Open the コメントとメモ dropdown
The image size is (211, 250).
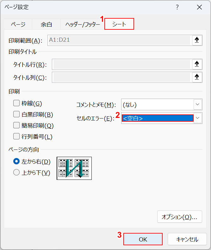click(198, 104)
